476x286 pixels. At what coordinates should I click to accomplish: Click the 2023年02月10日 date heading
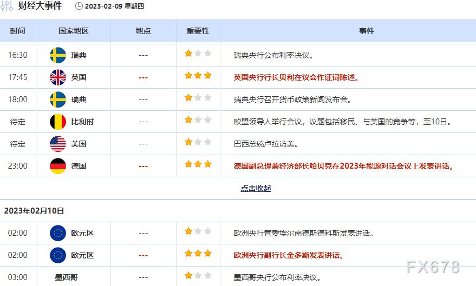point(34,211)
